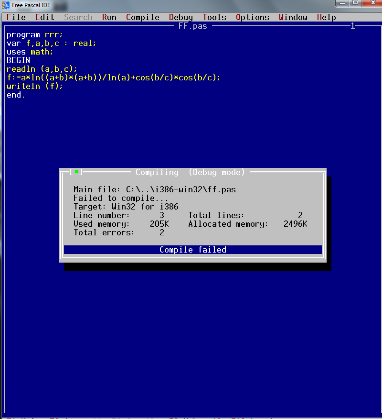382x419 pixels.
Task: Open the Edit menu
Action: pyautogui.click(x=45, y=17)
